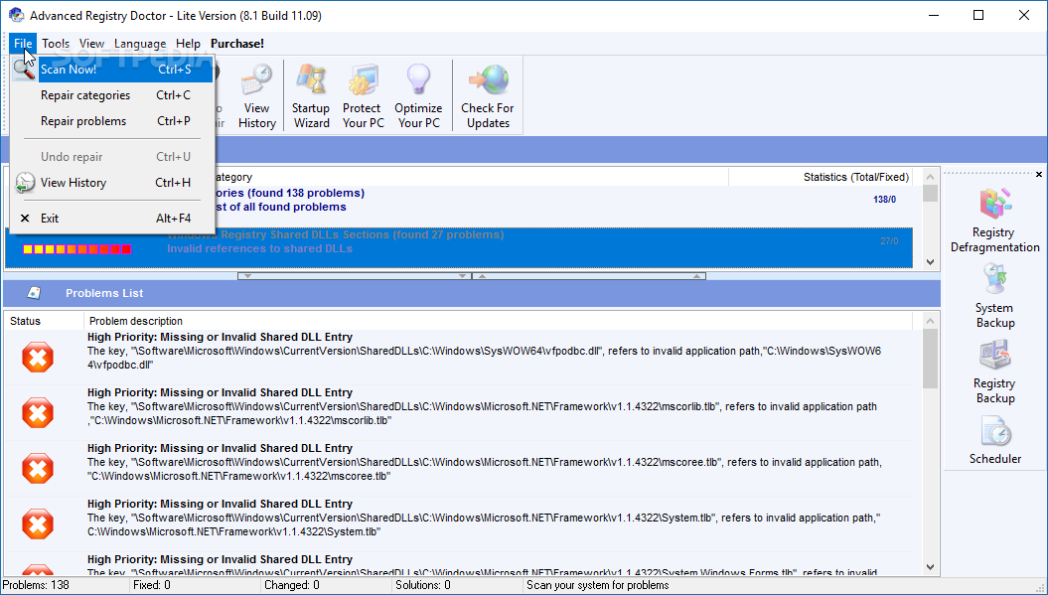Click 'Scan your system for problems' status text
The width and height of the screenshot is (1048, 595).
pyautogui.click(x=598, y=585)
